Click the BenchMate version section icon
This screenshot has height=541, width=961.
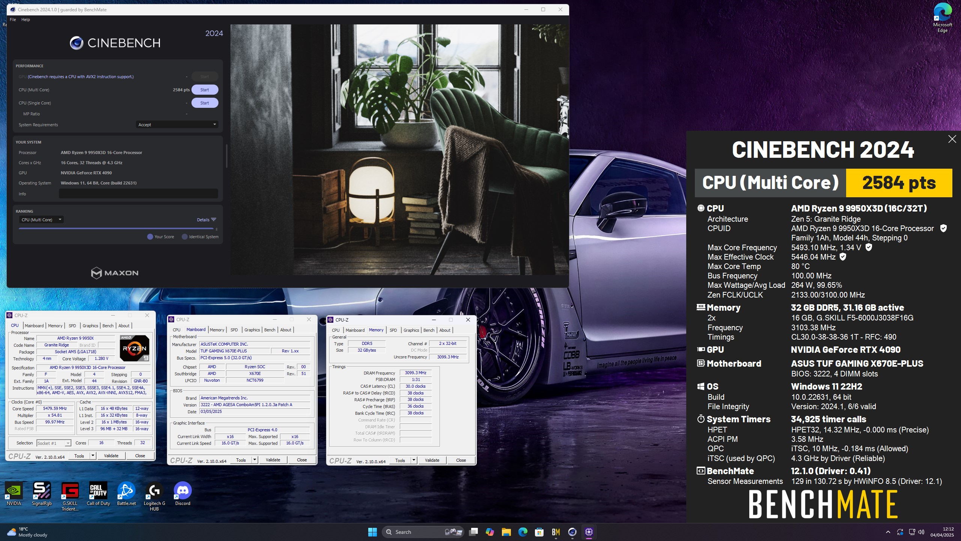tap(700, 471)
